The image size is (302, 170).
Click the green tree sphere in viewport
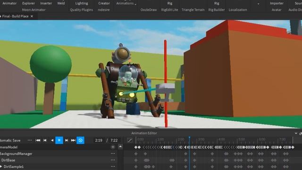pos(51,64)
